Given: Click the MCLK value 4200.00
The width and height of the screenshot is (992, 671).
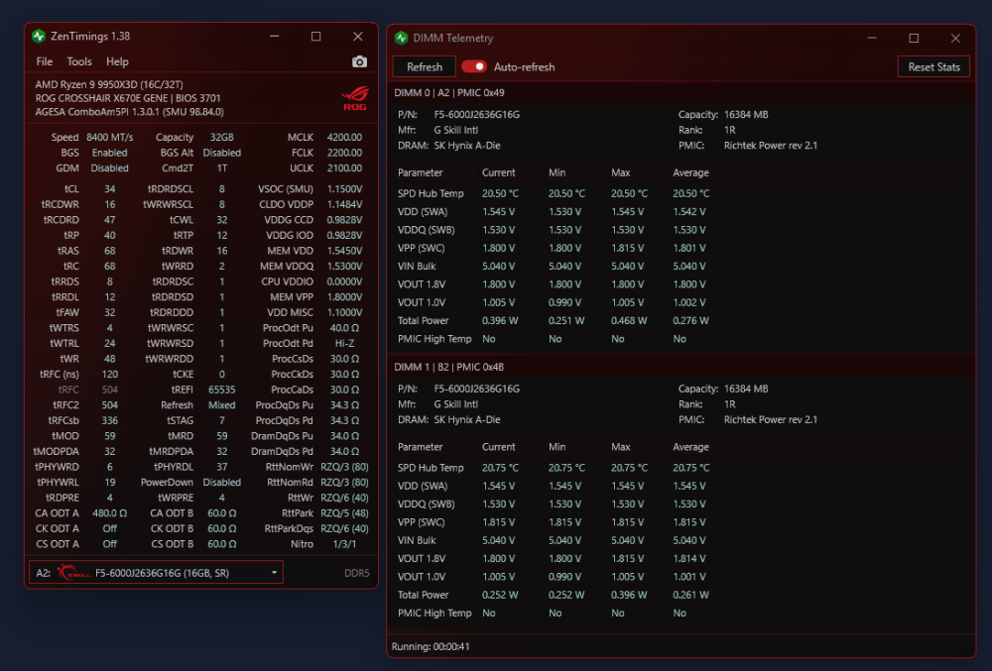Looking at the screenshot, I should pyautogui.click(x=344, y=137).
